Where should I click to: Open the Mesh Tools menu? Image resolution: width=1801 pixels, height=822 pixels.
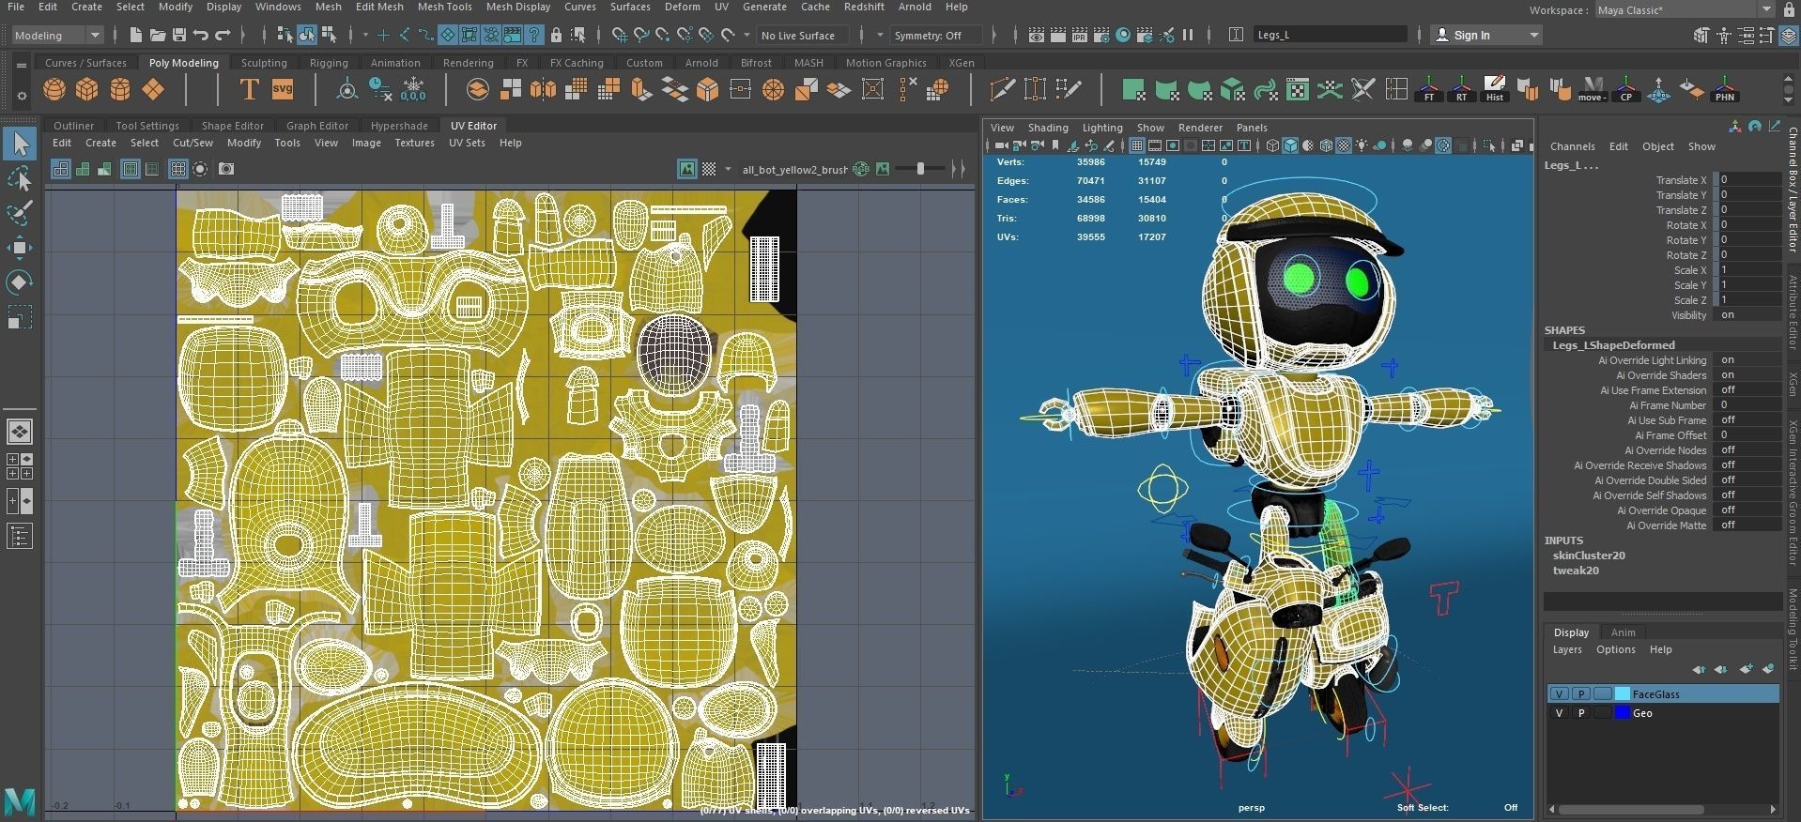tap(444, 7)
